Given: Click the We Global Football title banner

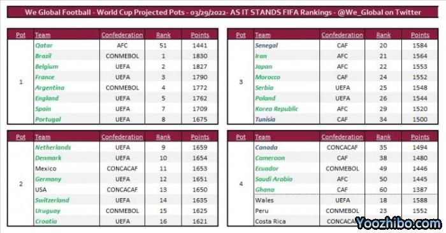Looking at the screenshot, I should click(x=223, y=12).
